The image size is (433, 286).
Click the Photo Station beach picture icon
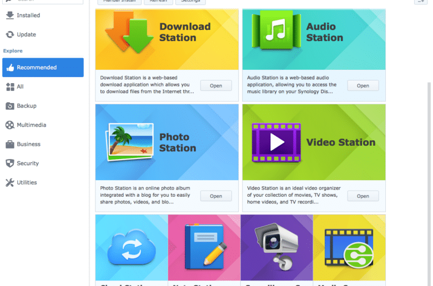click(x=130, y=142)
